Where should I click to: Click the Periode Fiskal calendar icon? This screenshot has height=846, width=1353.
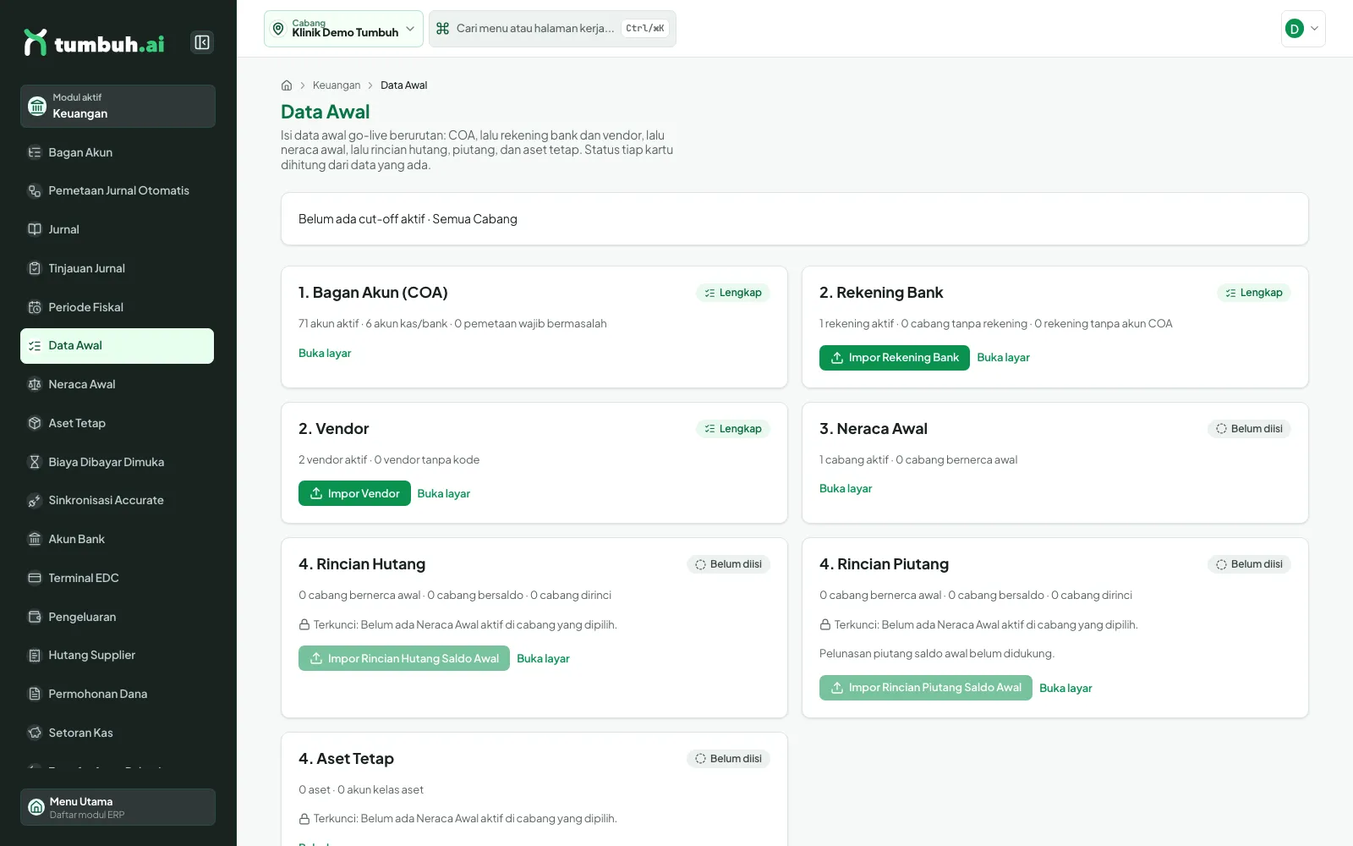(x=35, y=307)
